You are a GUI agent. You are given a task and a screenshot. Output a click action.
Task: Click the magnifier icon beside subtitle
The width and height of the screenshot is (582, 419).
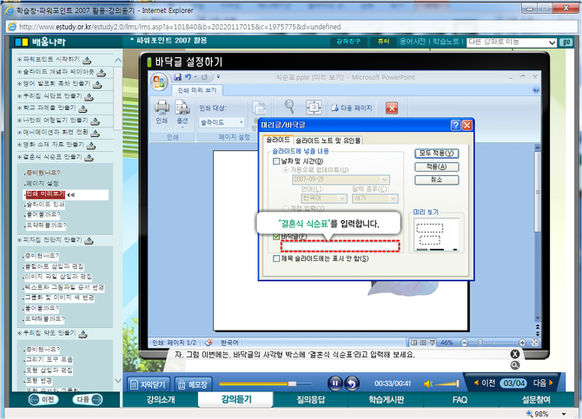click(515, 365)
